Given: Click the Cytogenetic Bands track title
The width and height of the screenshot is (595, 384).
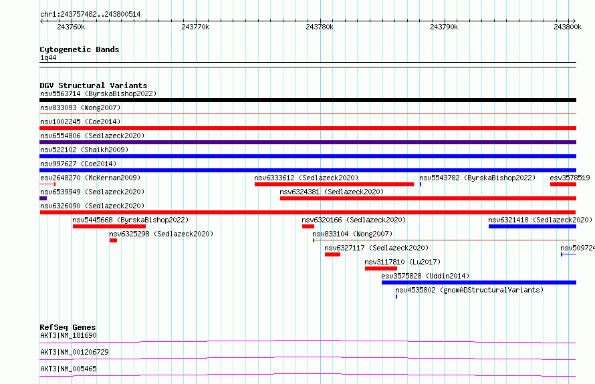Looking at the screenshot, I should [80, 49].
